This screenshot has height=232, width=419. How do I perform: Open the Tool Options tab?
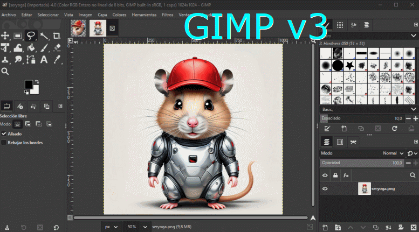click(x=6, y=106)
